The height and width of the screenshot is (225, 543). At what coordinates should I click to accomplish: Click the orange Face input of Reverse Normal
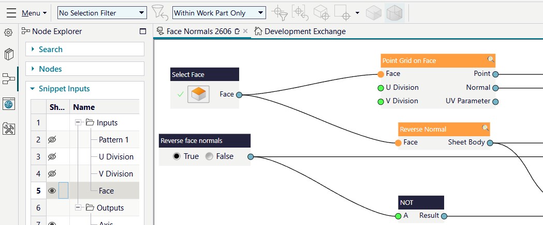[x=398, y=143]
